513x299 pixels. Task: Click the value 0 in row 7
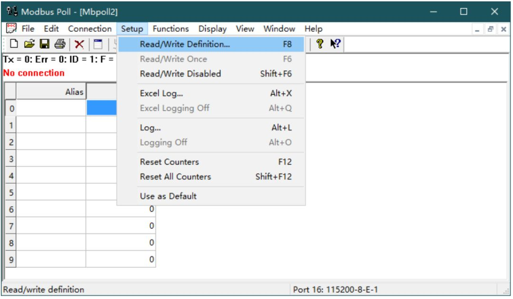coord(152,226)
